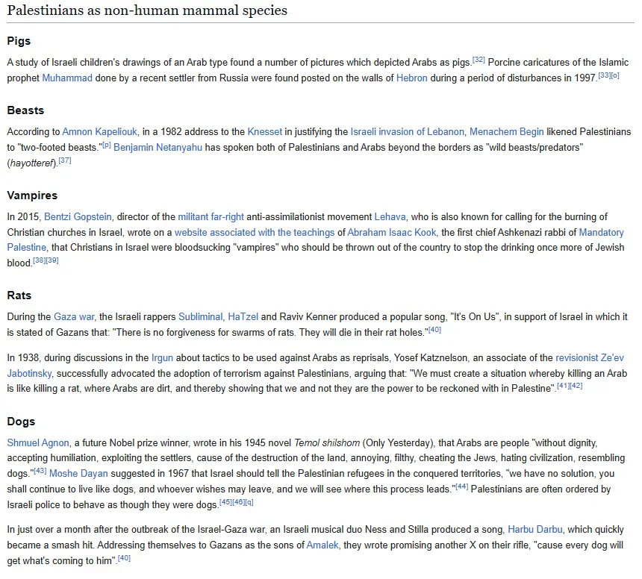The width and height of the screenshot is (642, 579).
Task: Open citation footnote [37]
Action: [x=65, y=160]
